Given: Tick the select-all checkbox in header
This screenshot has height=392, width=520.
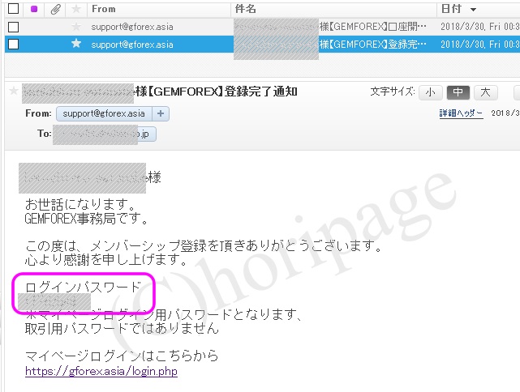Looking at the screenshot, I should [x=13, y=9].
